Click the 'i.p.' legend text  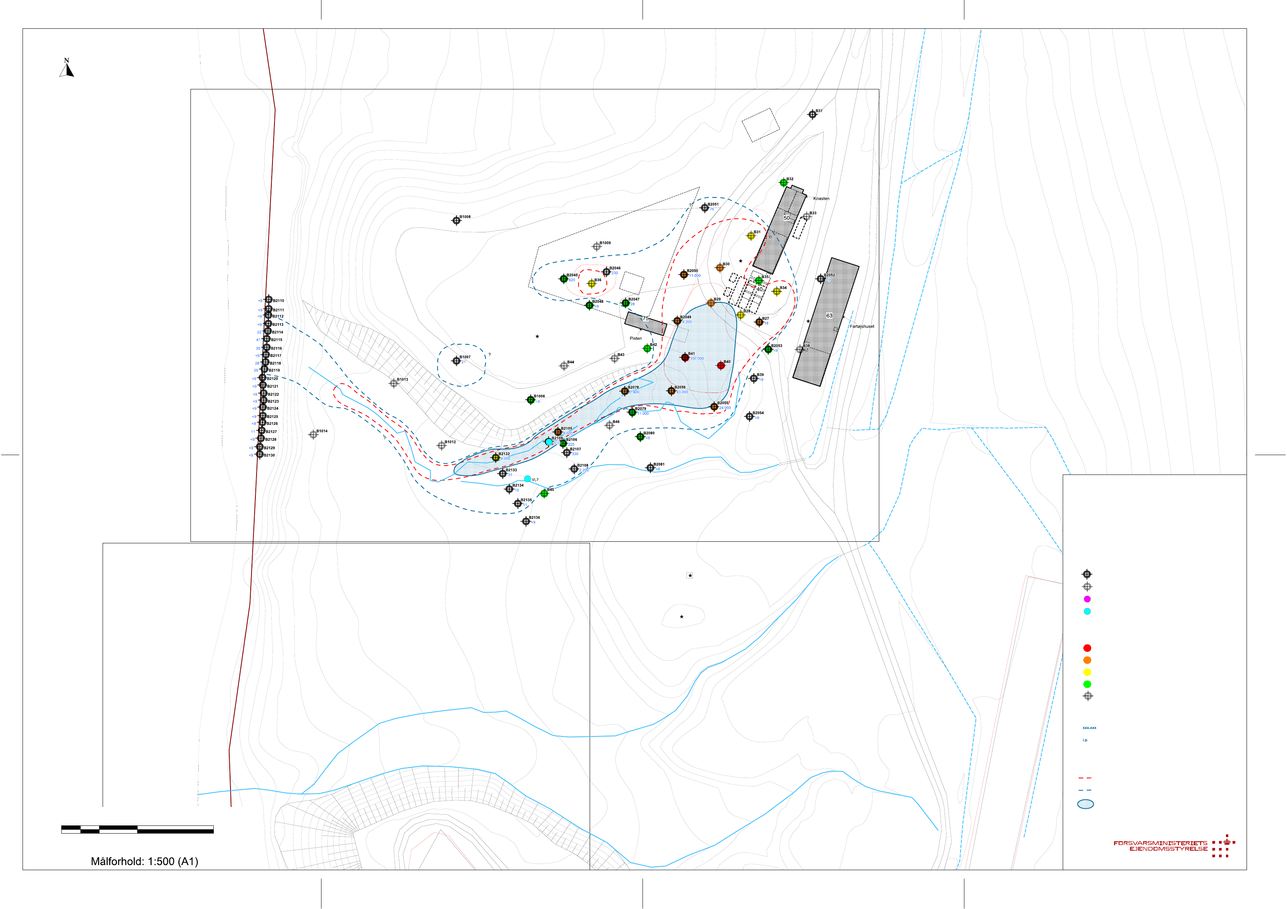[x=1085, y=740]
